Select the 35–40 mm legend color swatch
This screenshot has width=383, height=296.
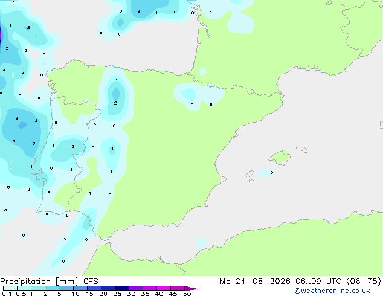pyautogui.click(x=149, y=288)
